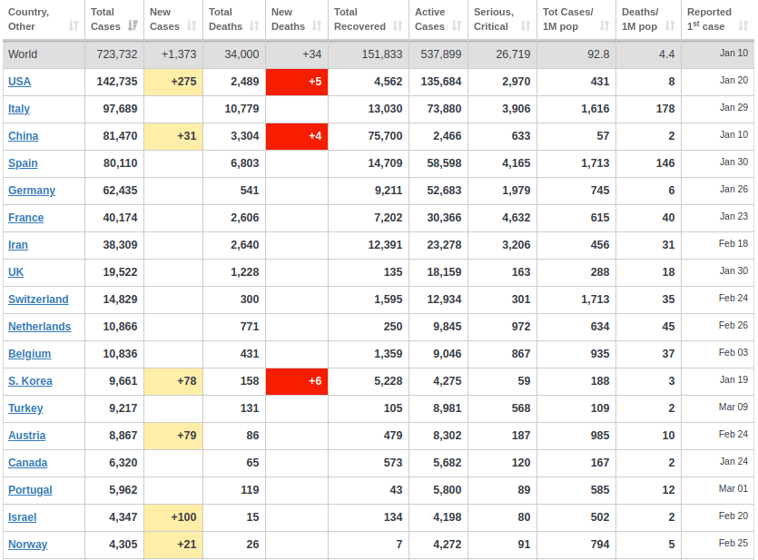Click the Total Recovered sort icon

(x=398, y=26)
